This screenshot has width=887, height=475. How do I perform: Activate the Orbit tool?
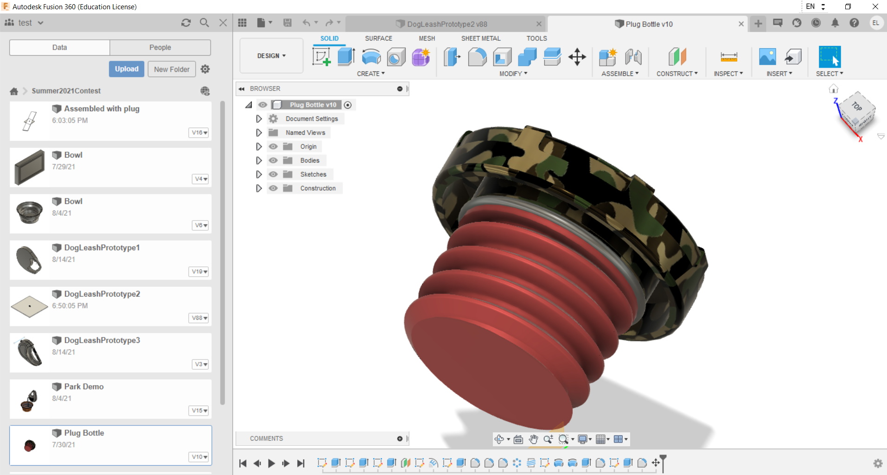(x=500, y=439)
